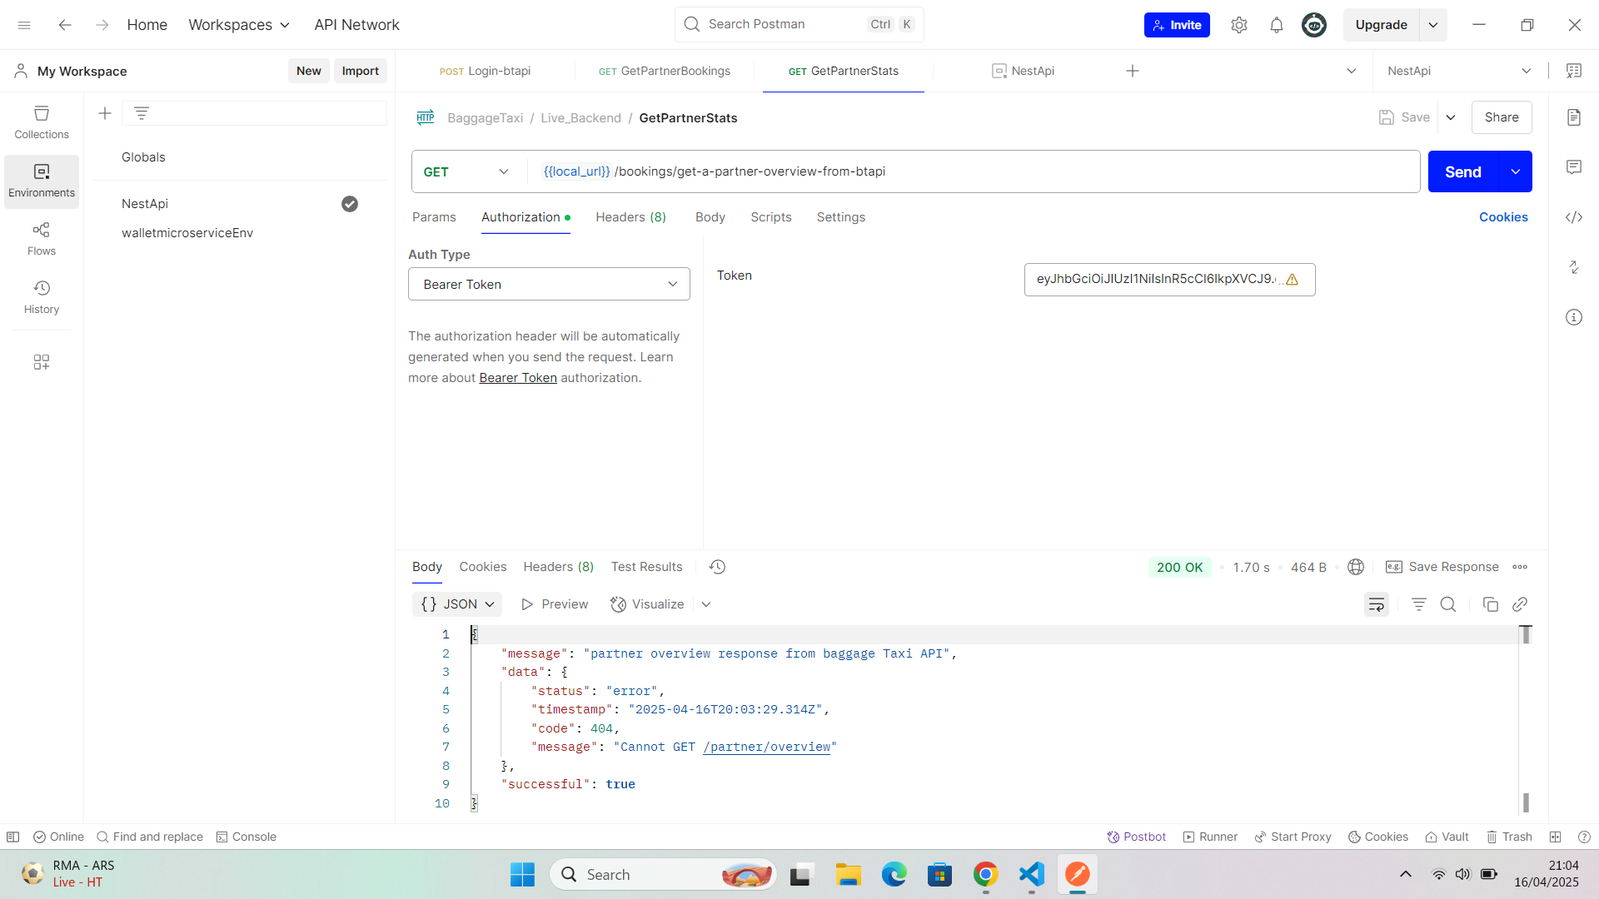Click the Send button
Screen dimensions: 1599x899
click(1463, 171)
